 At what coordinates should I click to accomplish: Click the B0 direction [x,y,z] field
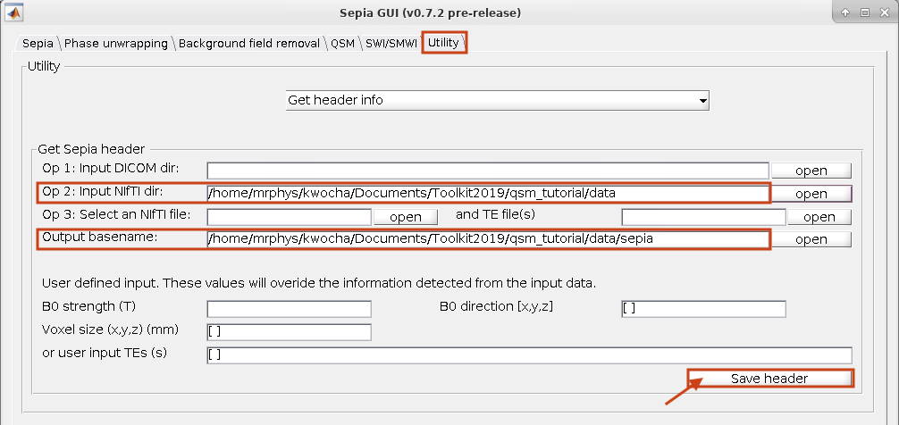703,309
